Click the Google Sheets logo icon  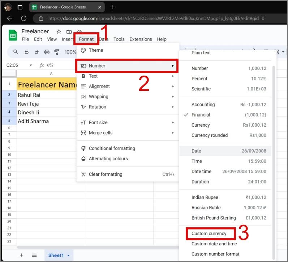[x=13, y=35]
